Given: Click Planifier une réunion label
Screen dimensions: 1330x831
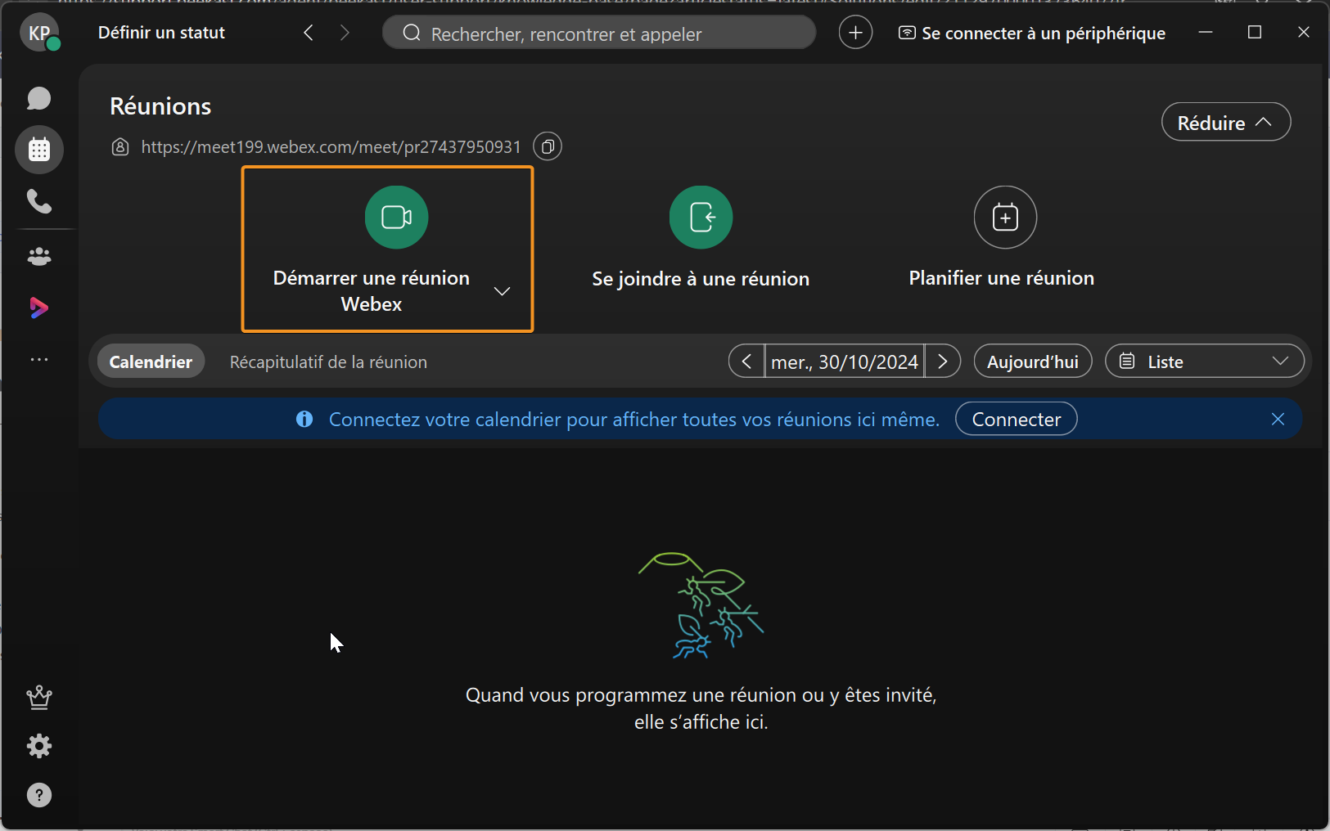Looking at the screenshot, I should click(1002, 278).
